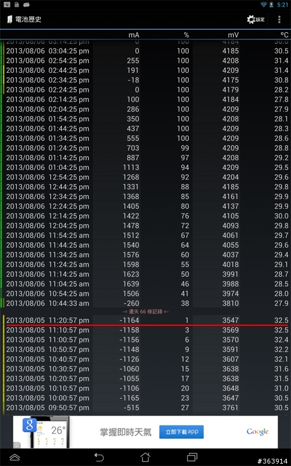The image size is (291, 466).
Task: Select the 01:34:25 pm record row
Action: pyautogui.click(x=145, y=138)
